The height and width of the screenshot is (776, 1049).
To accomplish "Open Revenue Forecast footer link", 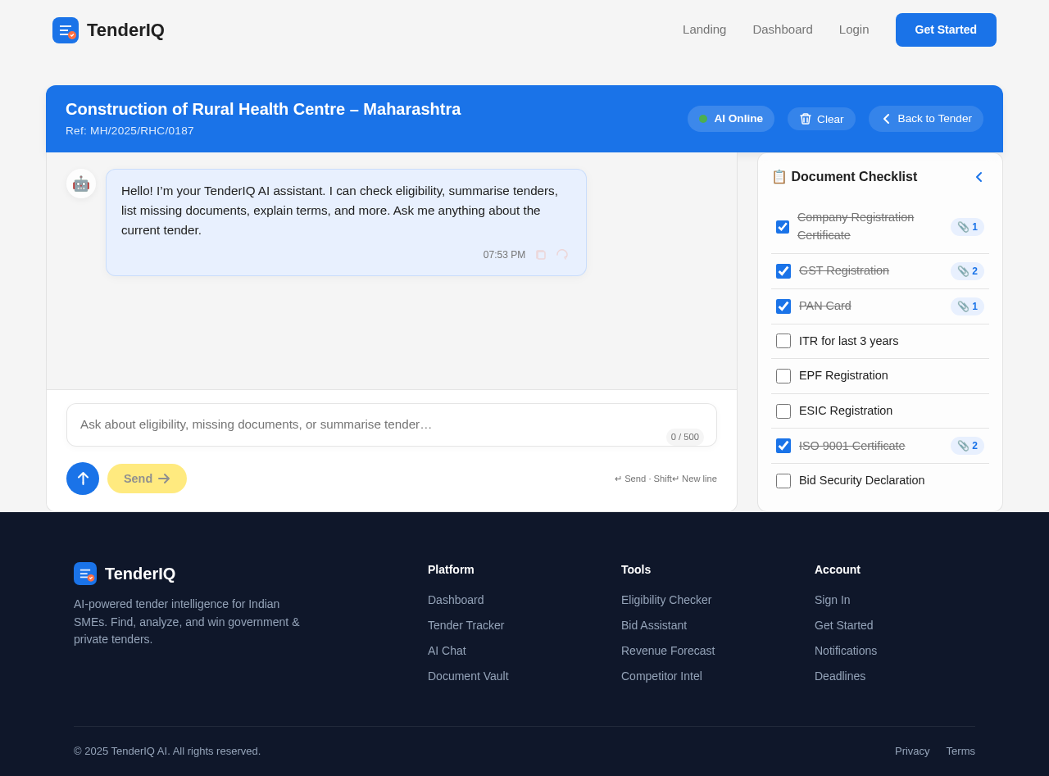I will click(x=668, y=651).
